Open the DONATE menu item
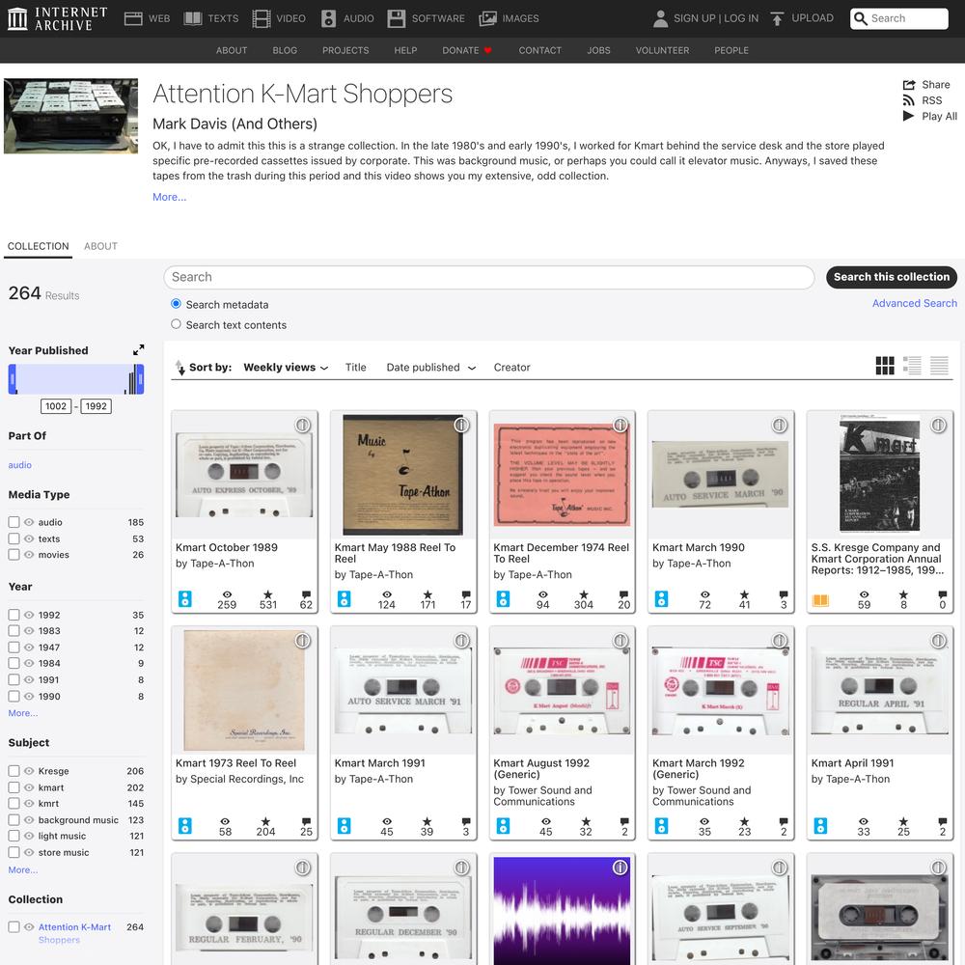 coord(466,50)
